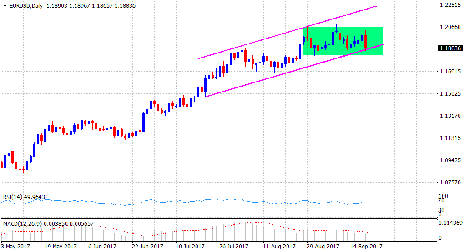Select the 1.22515 price scale label
The height and width of the screenshot is (252, 464).
(x=450, y=5)
